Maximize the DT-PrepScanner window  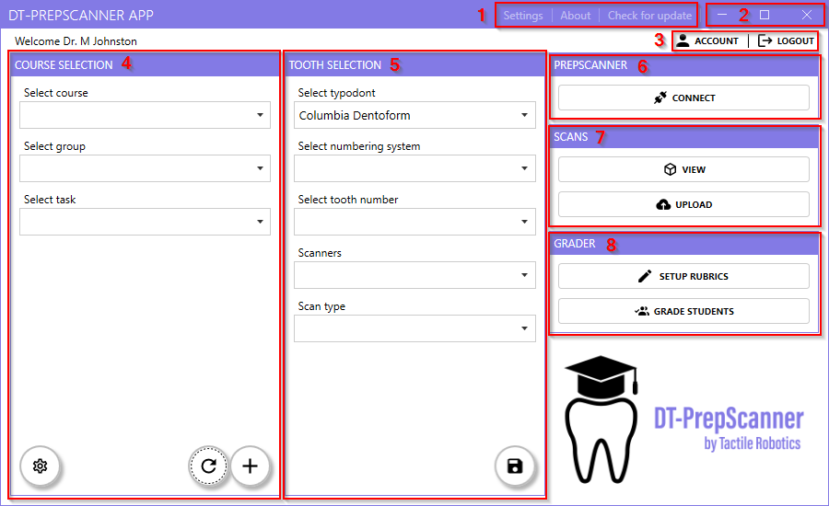point(765,15)
